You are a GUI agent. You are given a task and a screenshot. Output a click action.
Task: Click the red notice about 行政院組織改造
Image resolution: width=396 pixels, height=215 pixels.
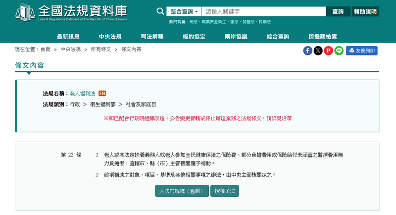[x=198, y=118]
